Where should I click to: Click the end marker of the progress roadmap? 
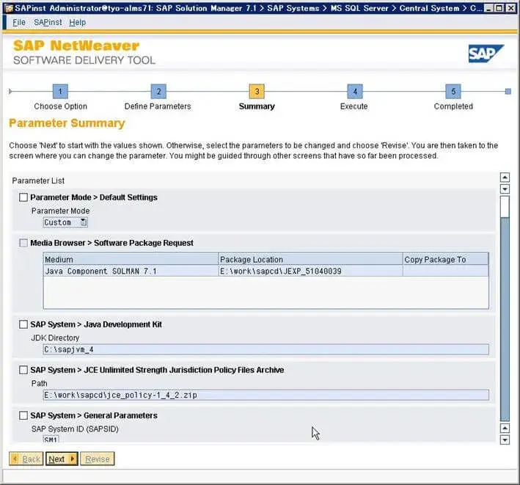[x=508, y=91]
